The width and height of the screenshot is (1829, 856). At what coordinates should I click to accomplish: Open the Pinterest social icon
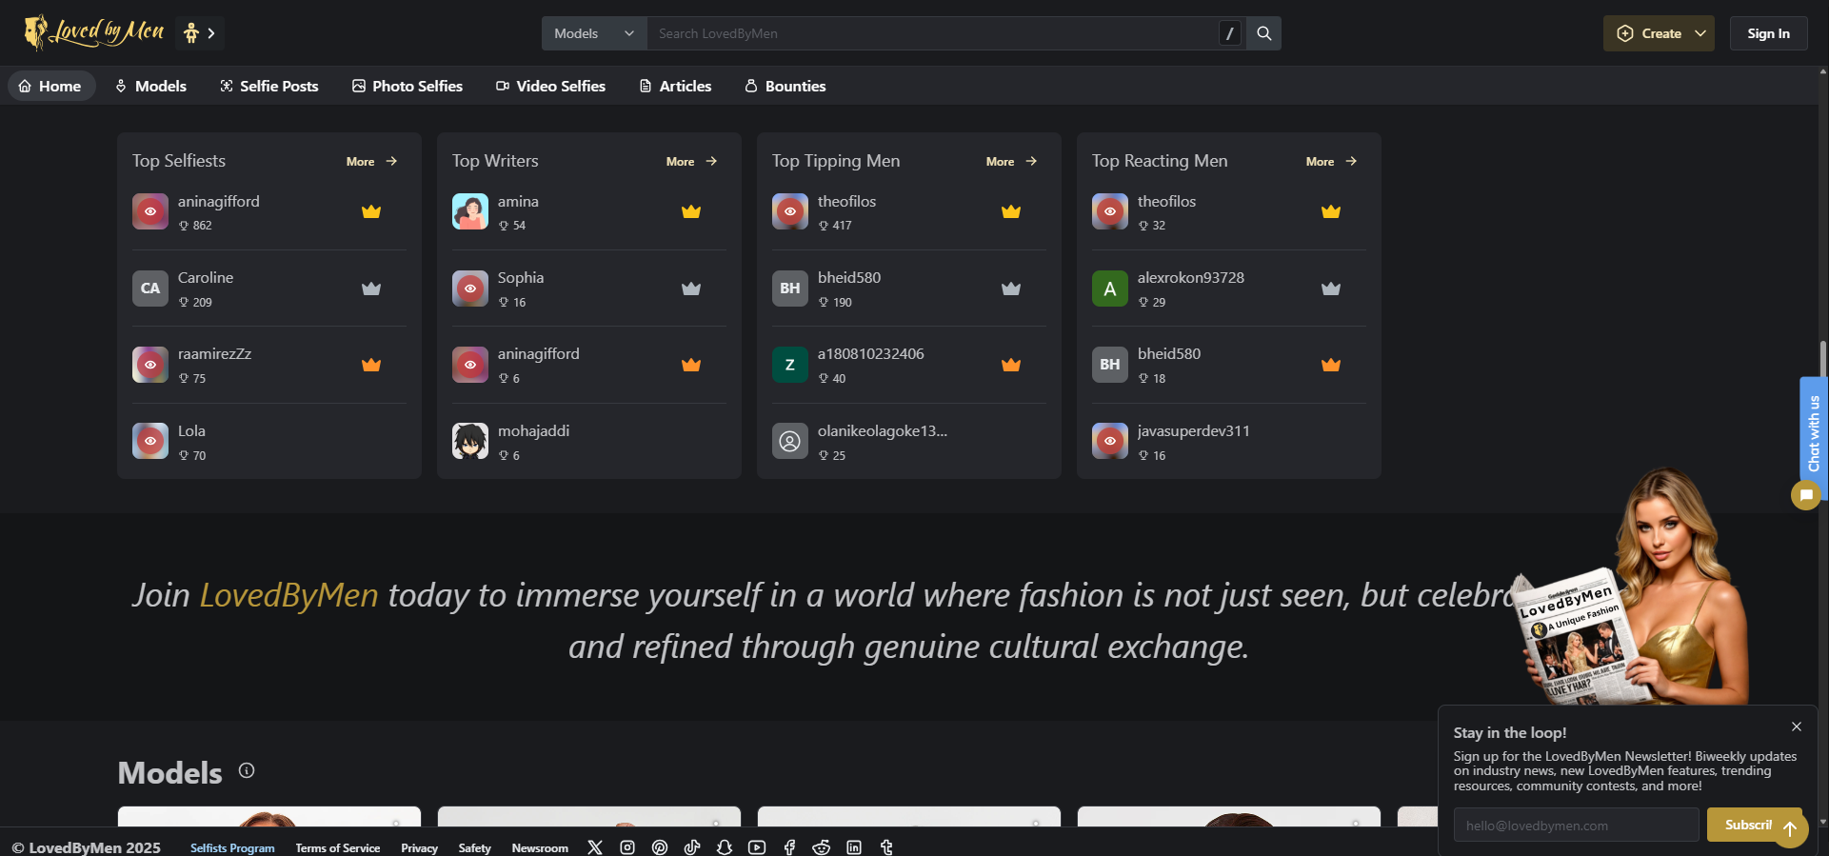(660, 847)
